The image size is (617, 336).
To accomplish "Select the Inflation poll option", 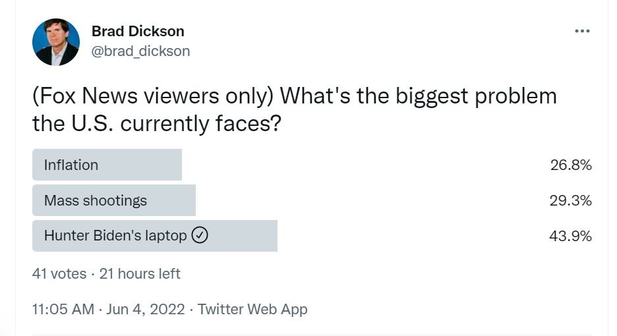I will [x=71, y=165].
